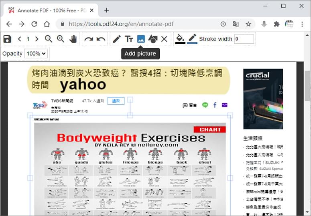Click the comment bubble icon
This screenshot has width=311, height=216.
pyautogui.click(x=185, y=105)
